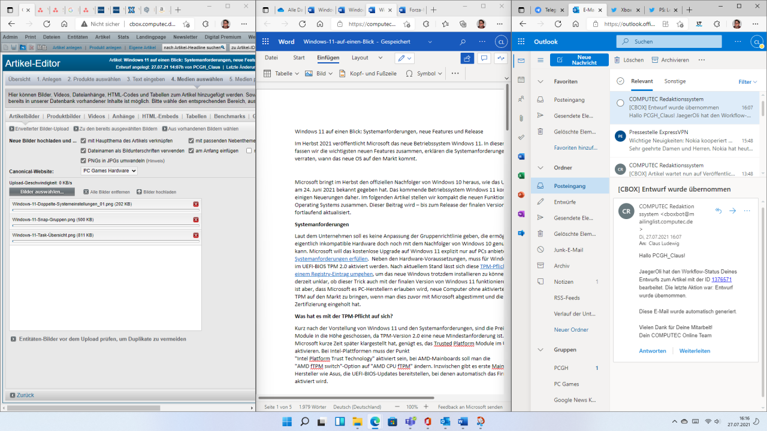Open the Outlook app launcher grid
The height and width of the screenshot is (431, 767).
click(521, 42)
